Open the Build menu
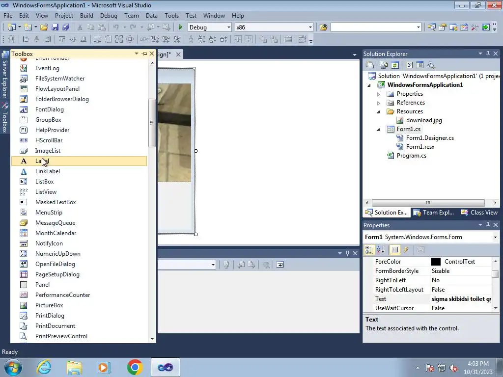Image resolution: width=503 pixels, height=377 pixels. [86, 15]
